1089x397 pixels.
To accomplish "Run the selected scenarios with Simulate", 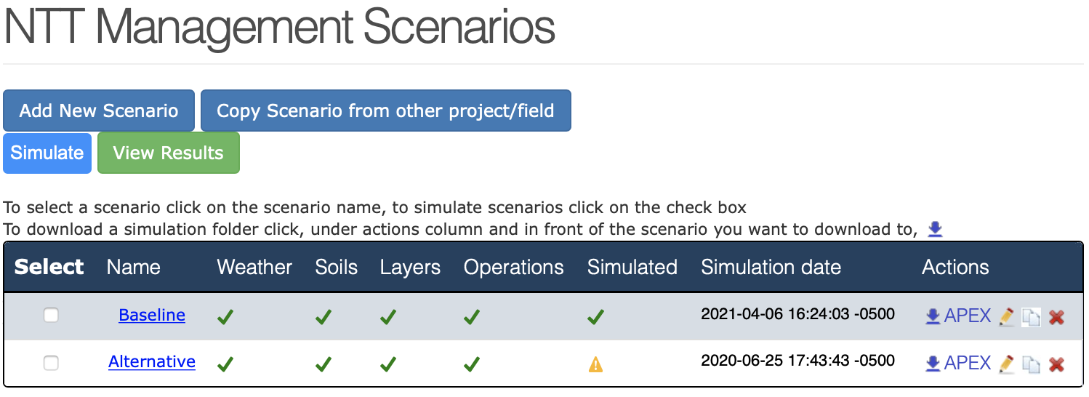I will (47, 153).
